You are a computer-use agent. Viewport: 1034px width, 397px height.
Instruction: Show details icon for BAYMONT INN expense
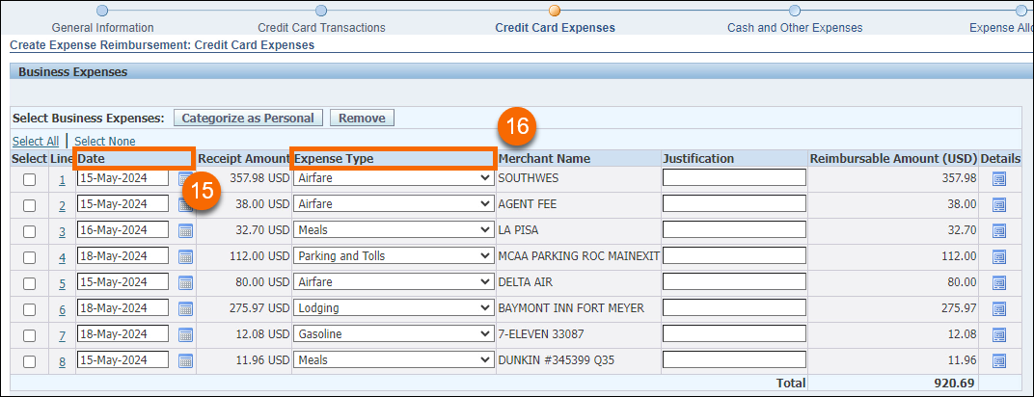pyautogui.click(x=999, y=308)
